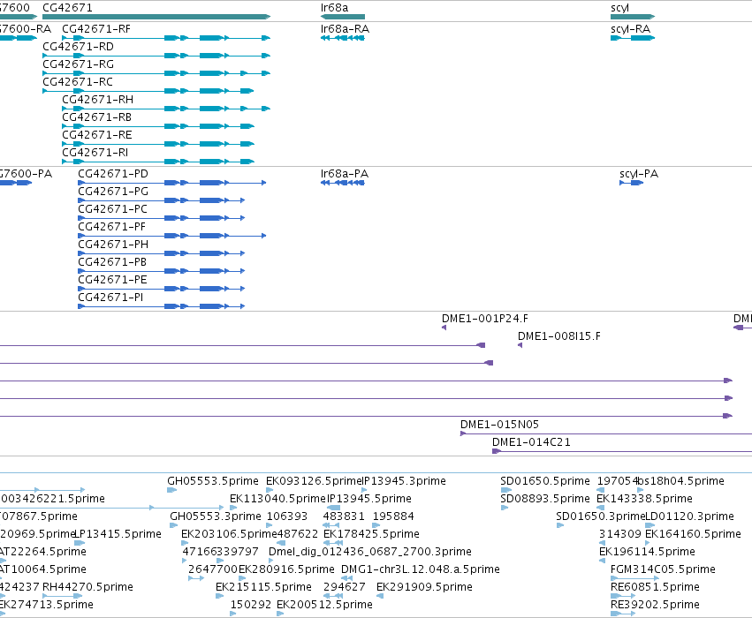Screen dimensions: 752x618
Task: Click the Dmel_dig_012436_0687_2700.3prime label
Action: point(369,552)
